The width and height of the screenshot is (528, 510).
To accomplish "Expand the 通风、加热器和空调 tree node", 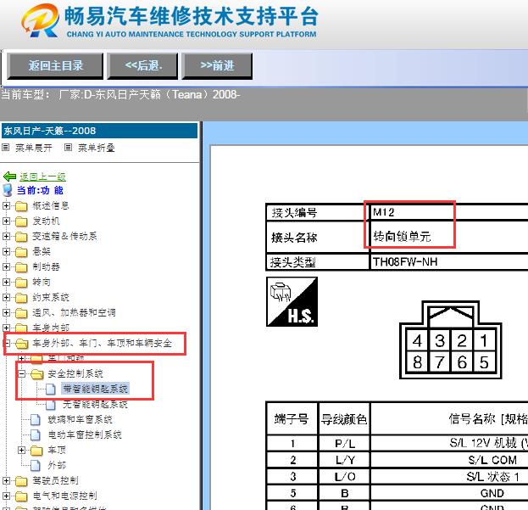I will (x=6, y=312).
